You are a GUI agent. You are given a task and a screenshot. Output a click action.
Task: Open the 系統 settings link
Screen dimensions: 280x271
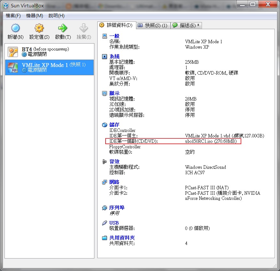pyautogui.click(x=114, y=56)
